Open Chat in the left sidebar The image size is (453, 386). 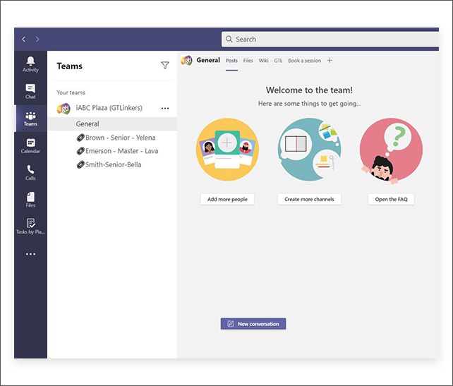(x=30, y=91)
